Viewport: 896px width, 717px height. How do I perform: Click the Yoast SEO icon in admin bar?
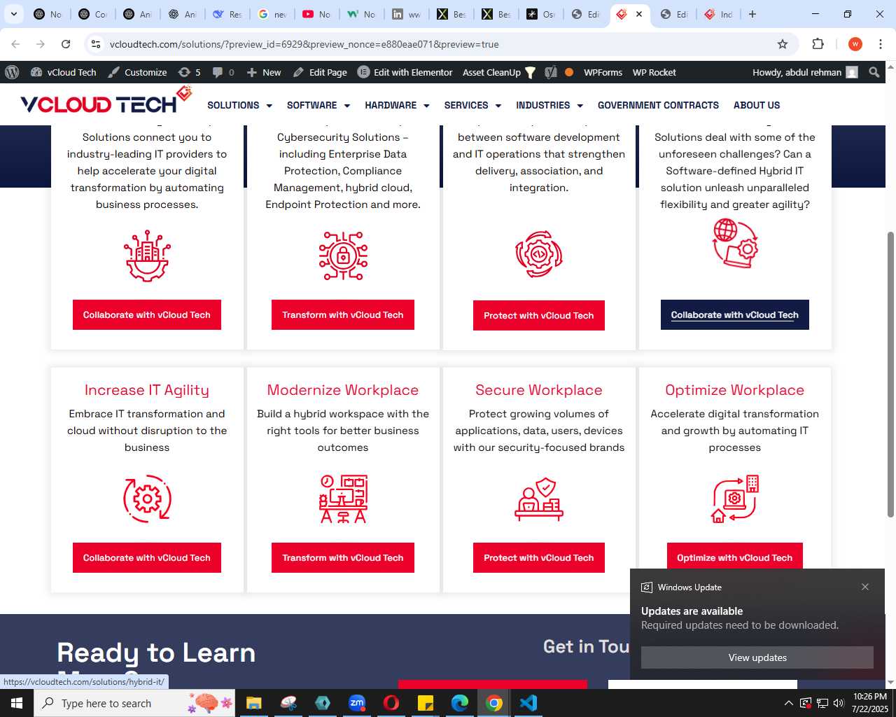pyautogui.click(x=551, y=72)
